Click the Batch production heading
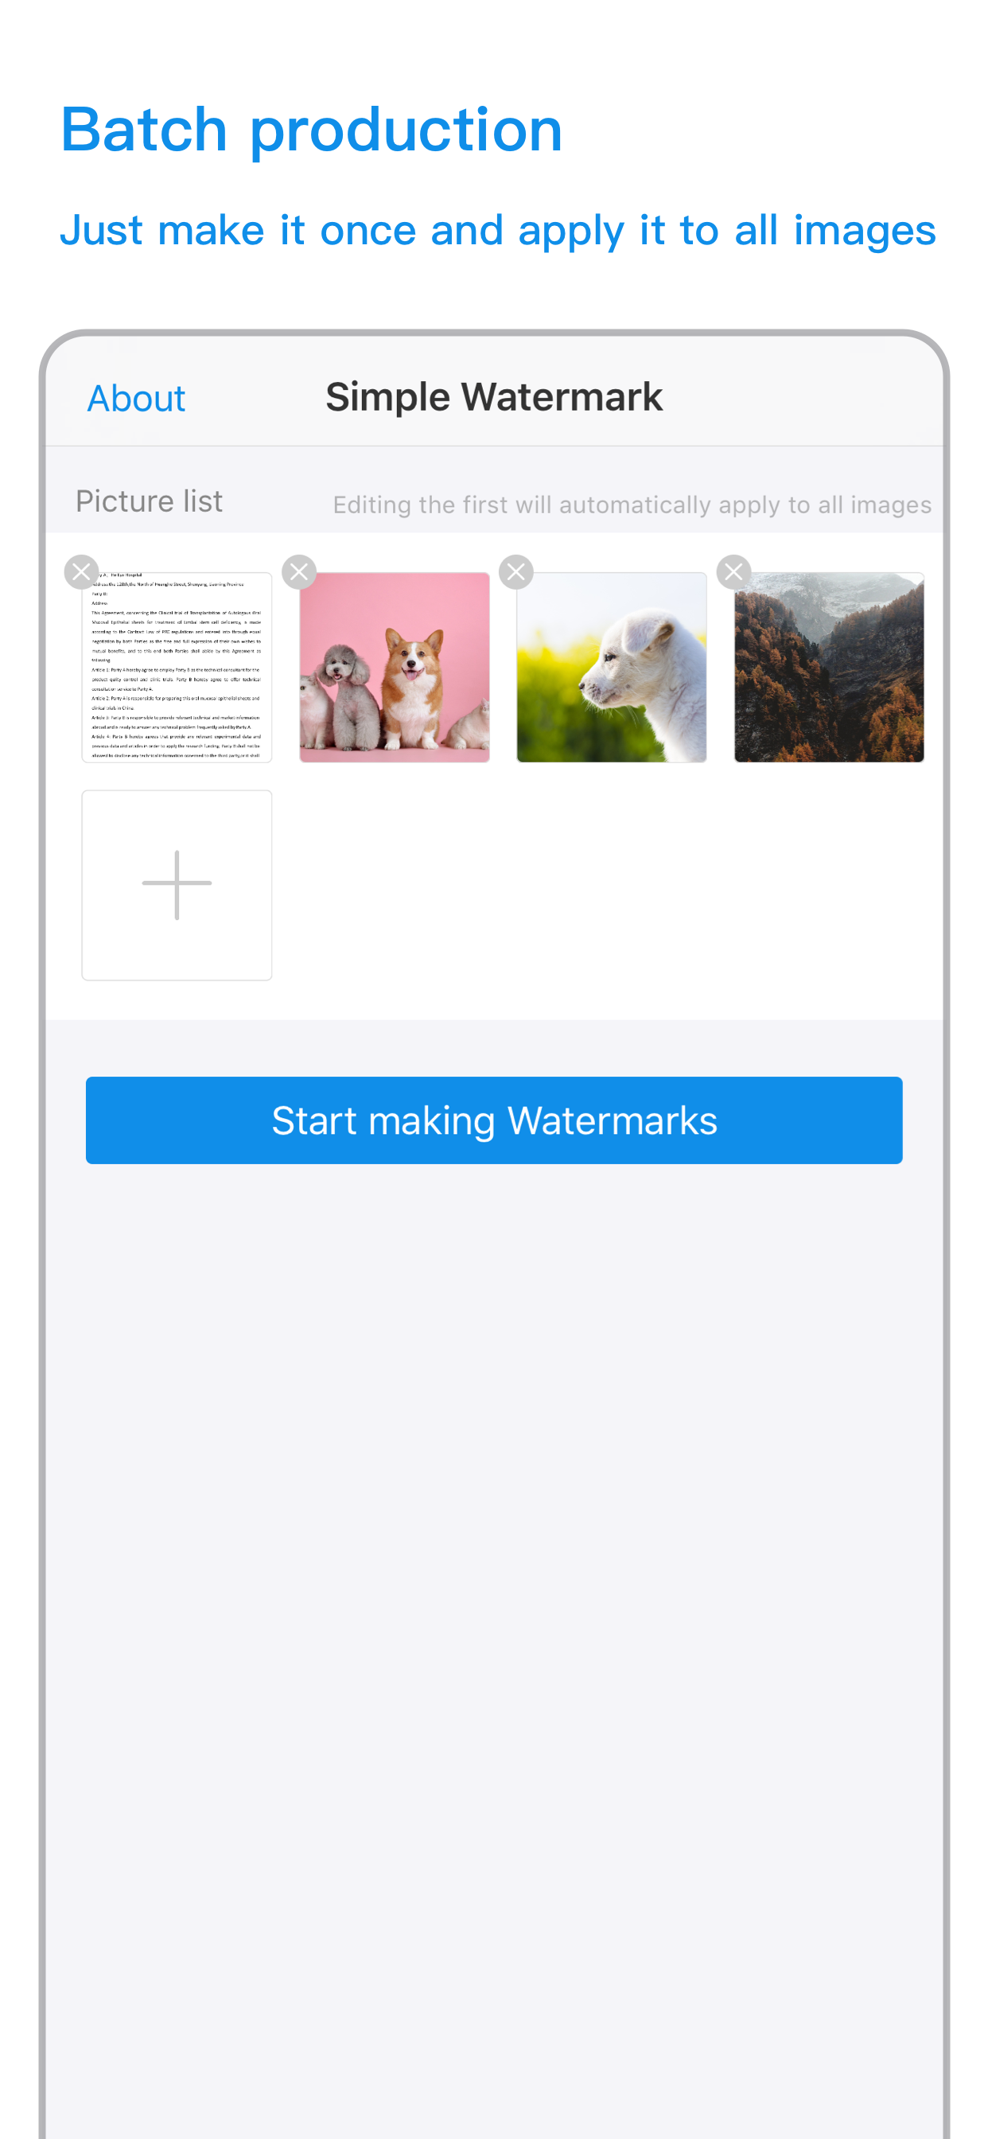The image size is (988, 2139). [311, 131]
